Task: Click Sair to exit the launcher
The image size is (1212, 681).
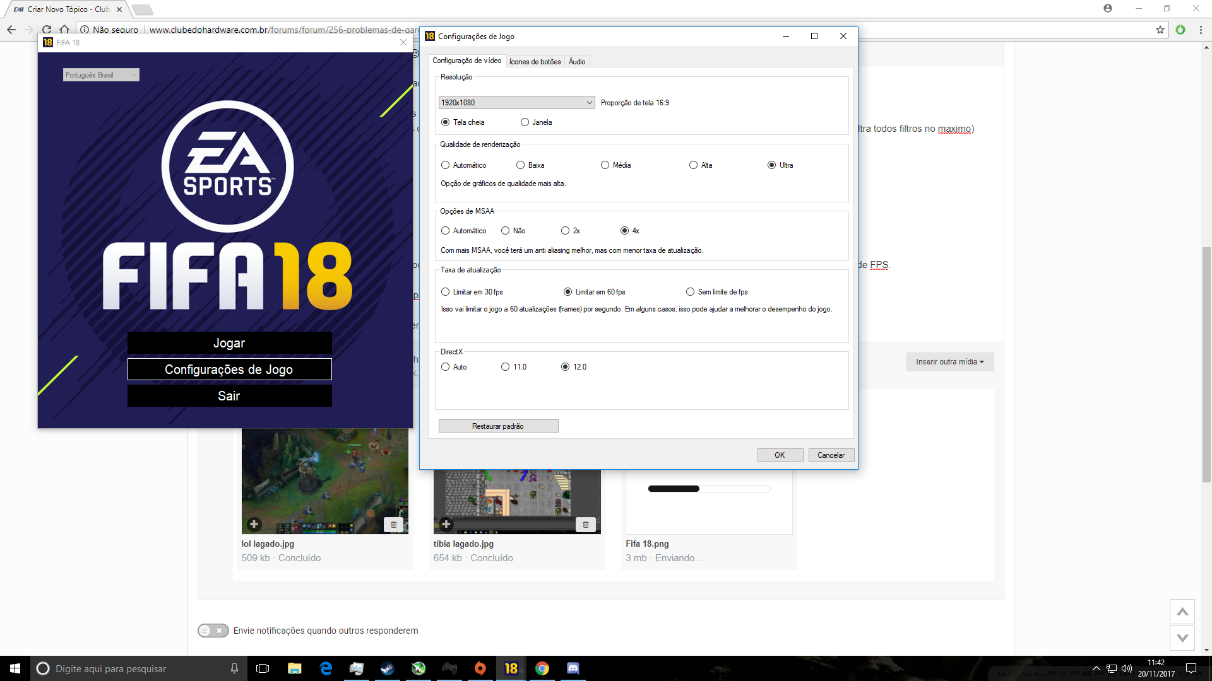Action: 229,396
